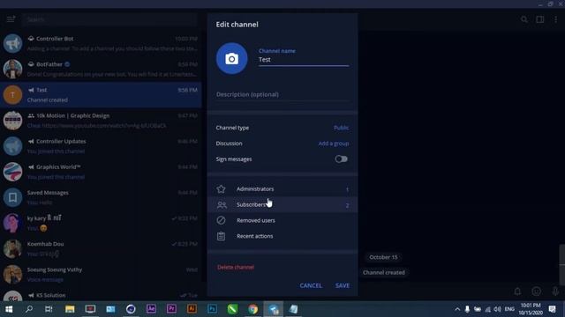Open the volume control in tray
The image size is (565, 317).
(x=498, y=309)
